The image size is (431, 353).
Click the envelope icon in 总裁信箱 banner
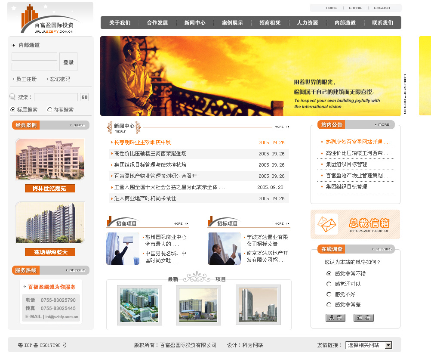pos(326,224)
